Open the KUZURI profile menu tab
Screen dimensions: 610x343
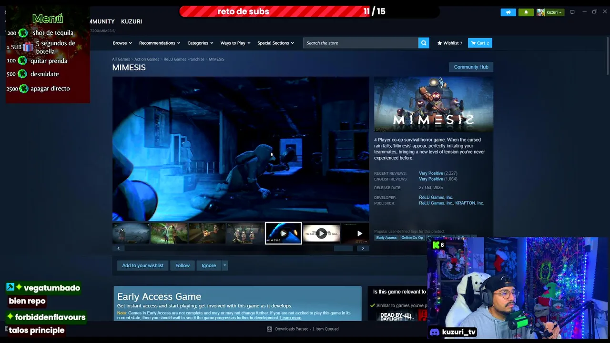pyautogui.click(x=132, y=21)
